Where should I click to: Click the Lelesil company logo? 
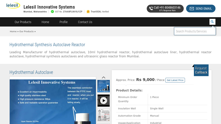point(13,5)
